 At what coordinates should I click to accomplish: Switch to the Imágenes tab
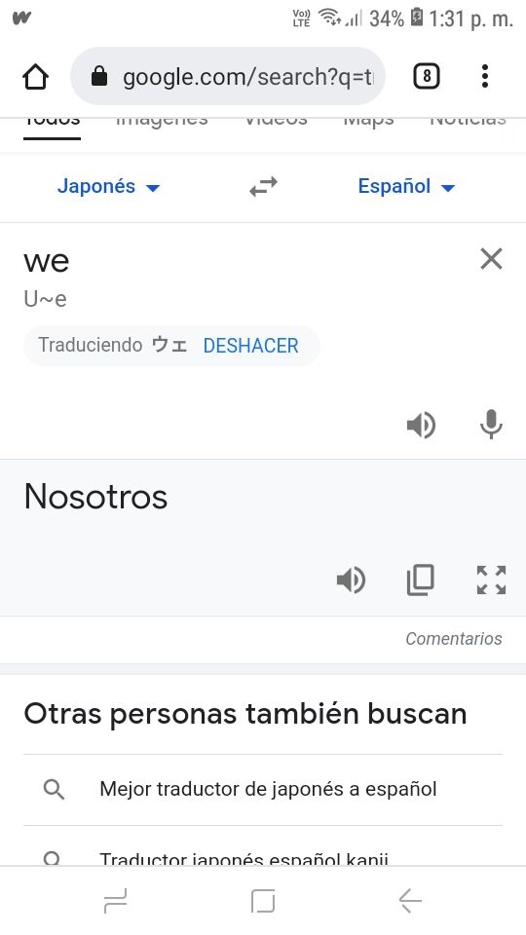click(162, 121)
